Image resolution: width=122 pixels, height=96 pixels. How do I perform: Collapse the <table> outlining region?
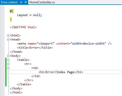[x=8, y=60]
